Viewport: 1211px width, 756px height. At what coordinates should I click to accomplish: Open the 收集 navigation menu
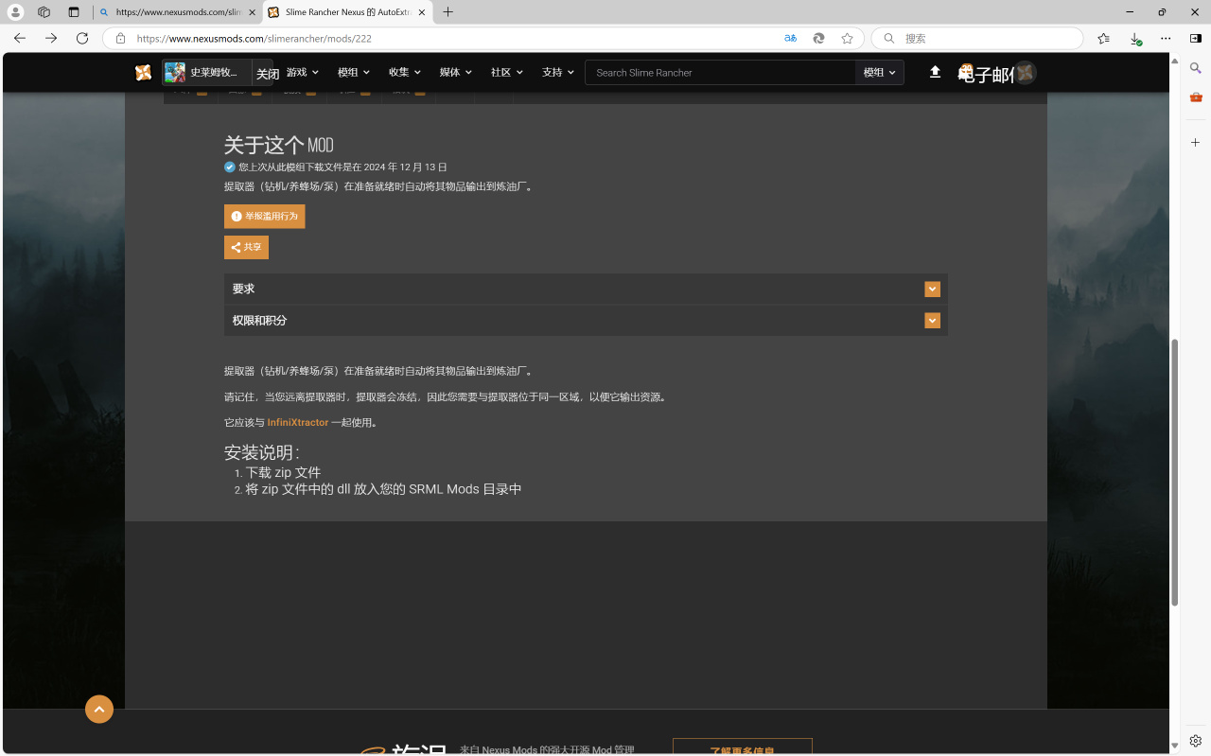pos(405,72)
